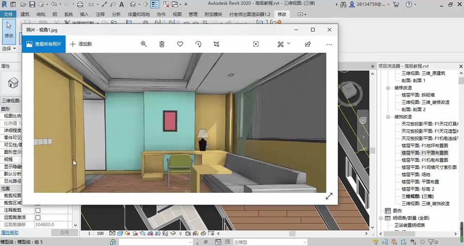Switch to the 注释 ribbon tab
Image resolution: width=464 pixels, height=246 pixels.
point(100,15)
